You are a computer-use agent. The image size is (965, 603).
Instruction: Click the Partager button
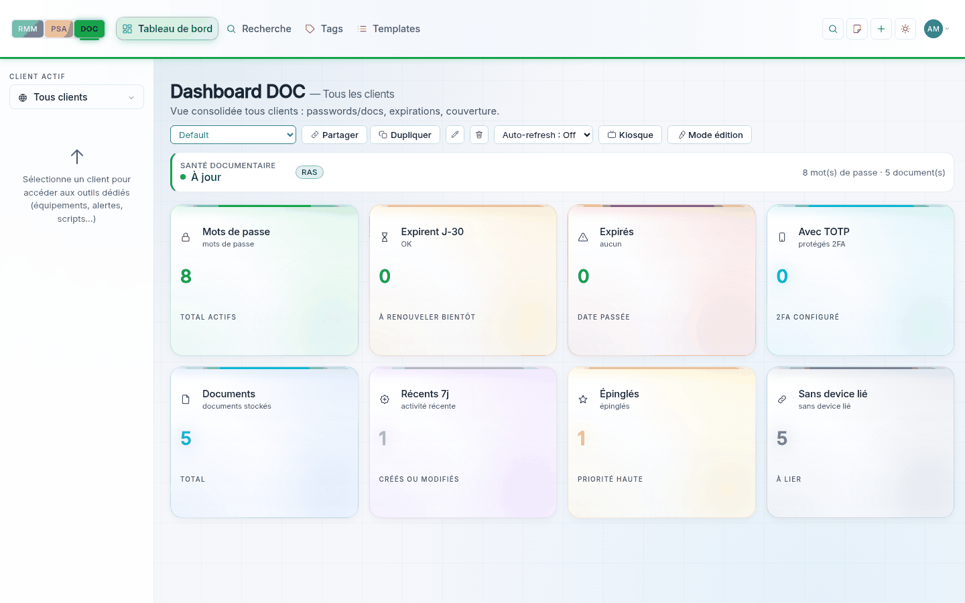point(334,135)
